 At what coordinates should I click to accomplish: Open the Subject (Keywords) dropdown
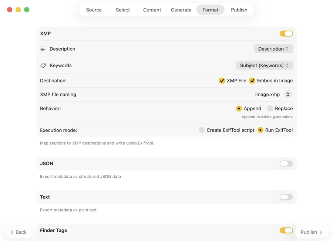coord(264,65)
